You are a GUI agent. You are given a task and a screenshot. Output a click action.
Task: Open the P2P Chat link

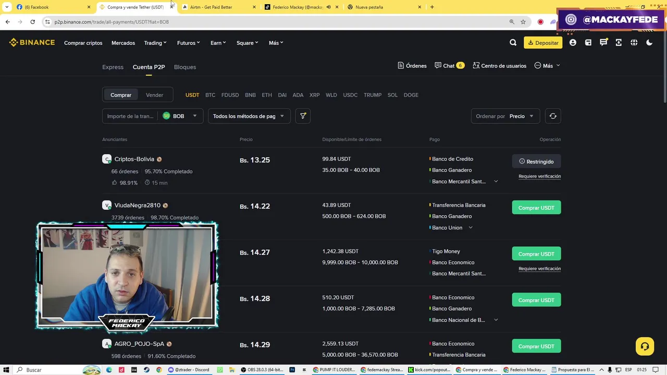pos(449,66)
